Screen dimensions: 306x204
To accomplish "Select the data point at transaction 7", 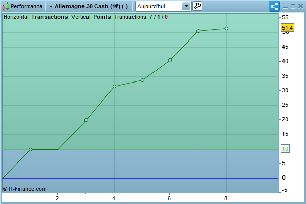I will click(x=198, y=31).
